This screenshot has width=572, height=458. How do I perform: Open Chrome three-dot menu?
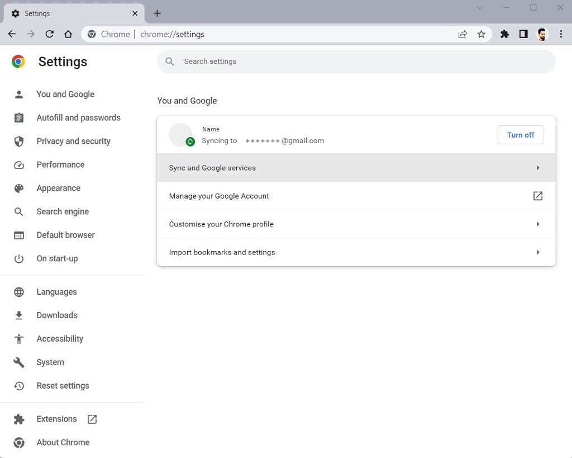561,34
